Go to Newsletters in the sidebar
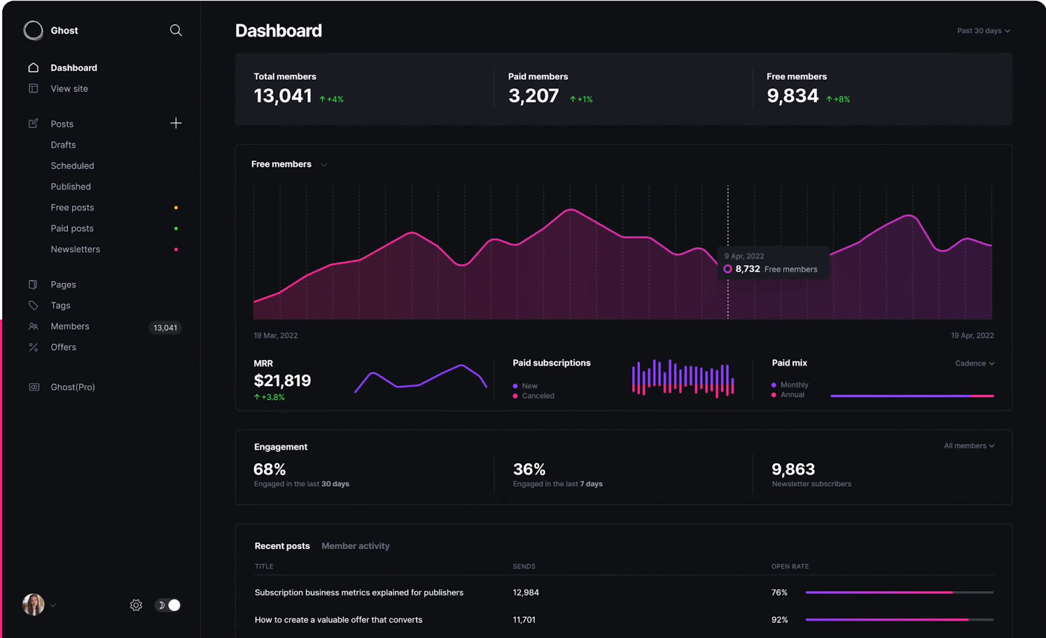The image size is (1046, 638). pos(75,249)
